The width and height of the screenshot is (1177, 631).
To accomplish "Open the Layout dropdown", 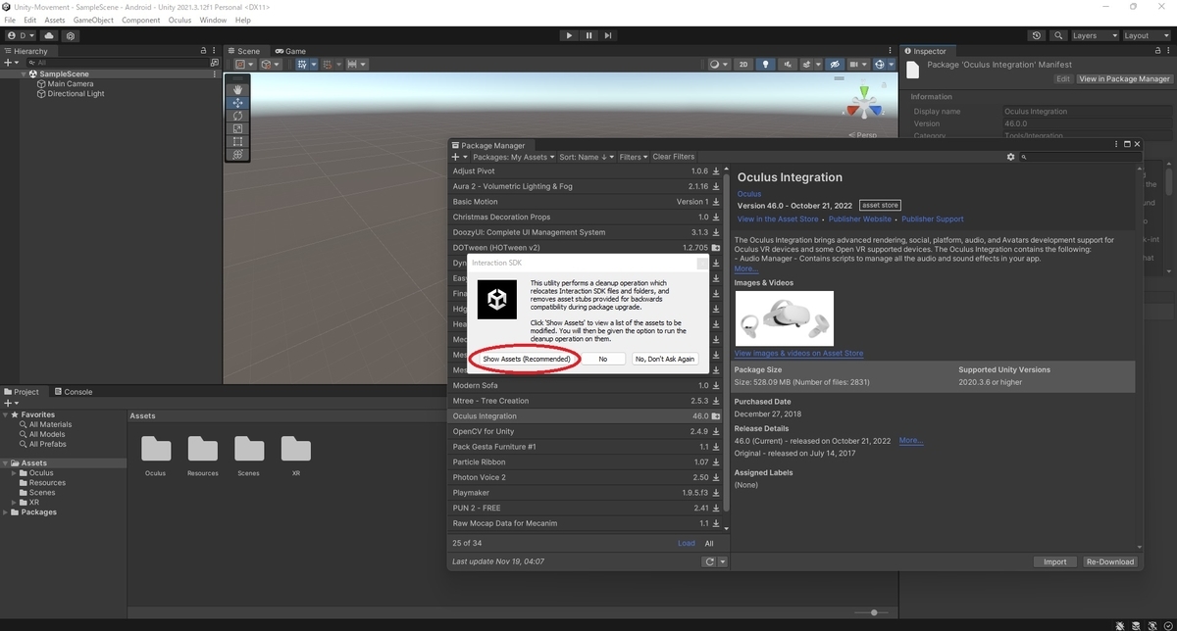I will coord(1147,35).
